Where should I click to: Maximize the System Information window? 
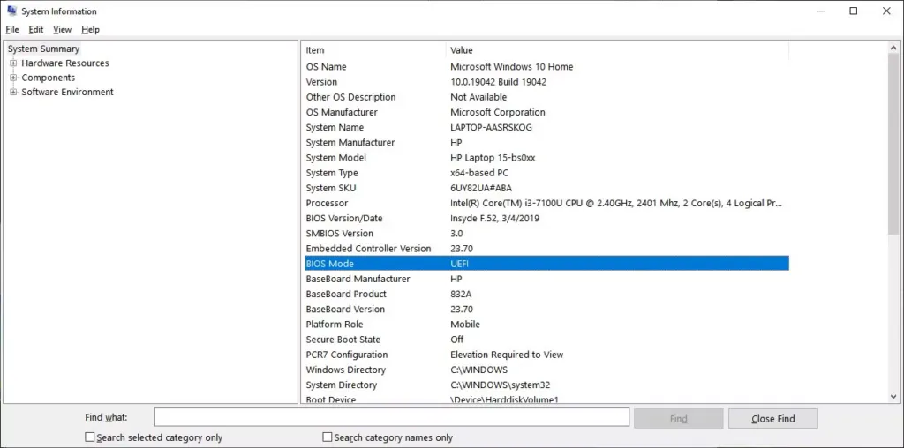pos(853,11)
